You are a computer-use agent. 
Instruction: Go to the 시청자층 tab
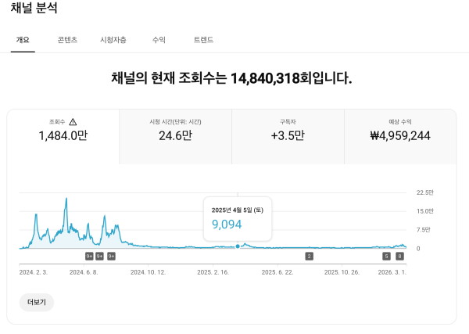[x=113, y=40]
